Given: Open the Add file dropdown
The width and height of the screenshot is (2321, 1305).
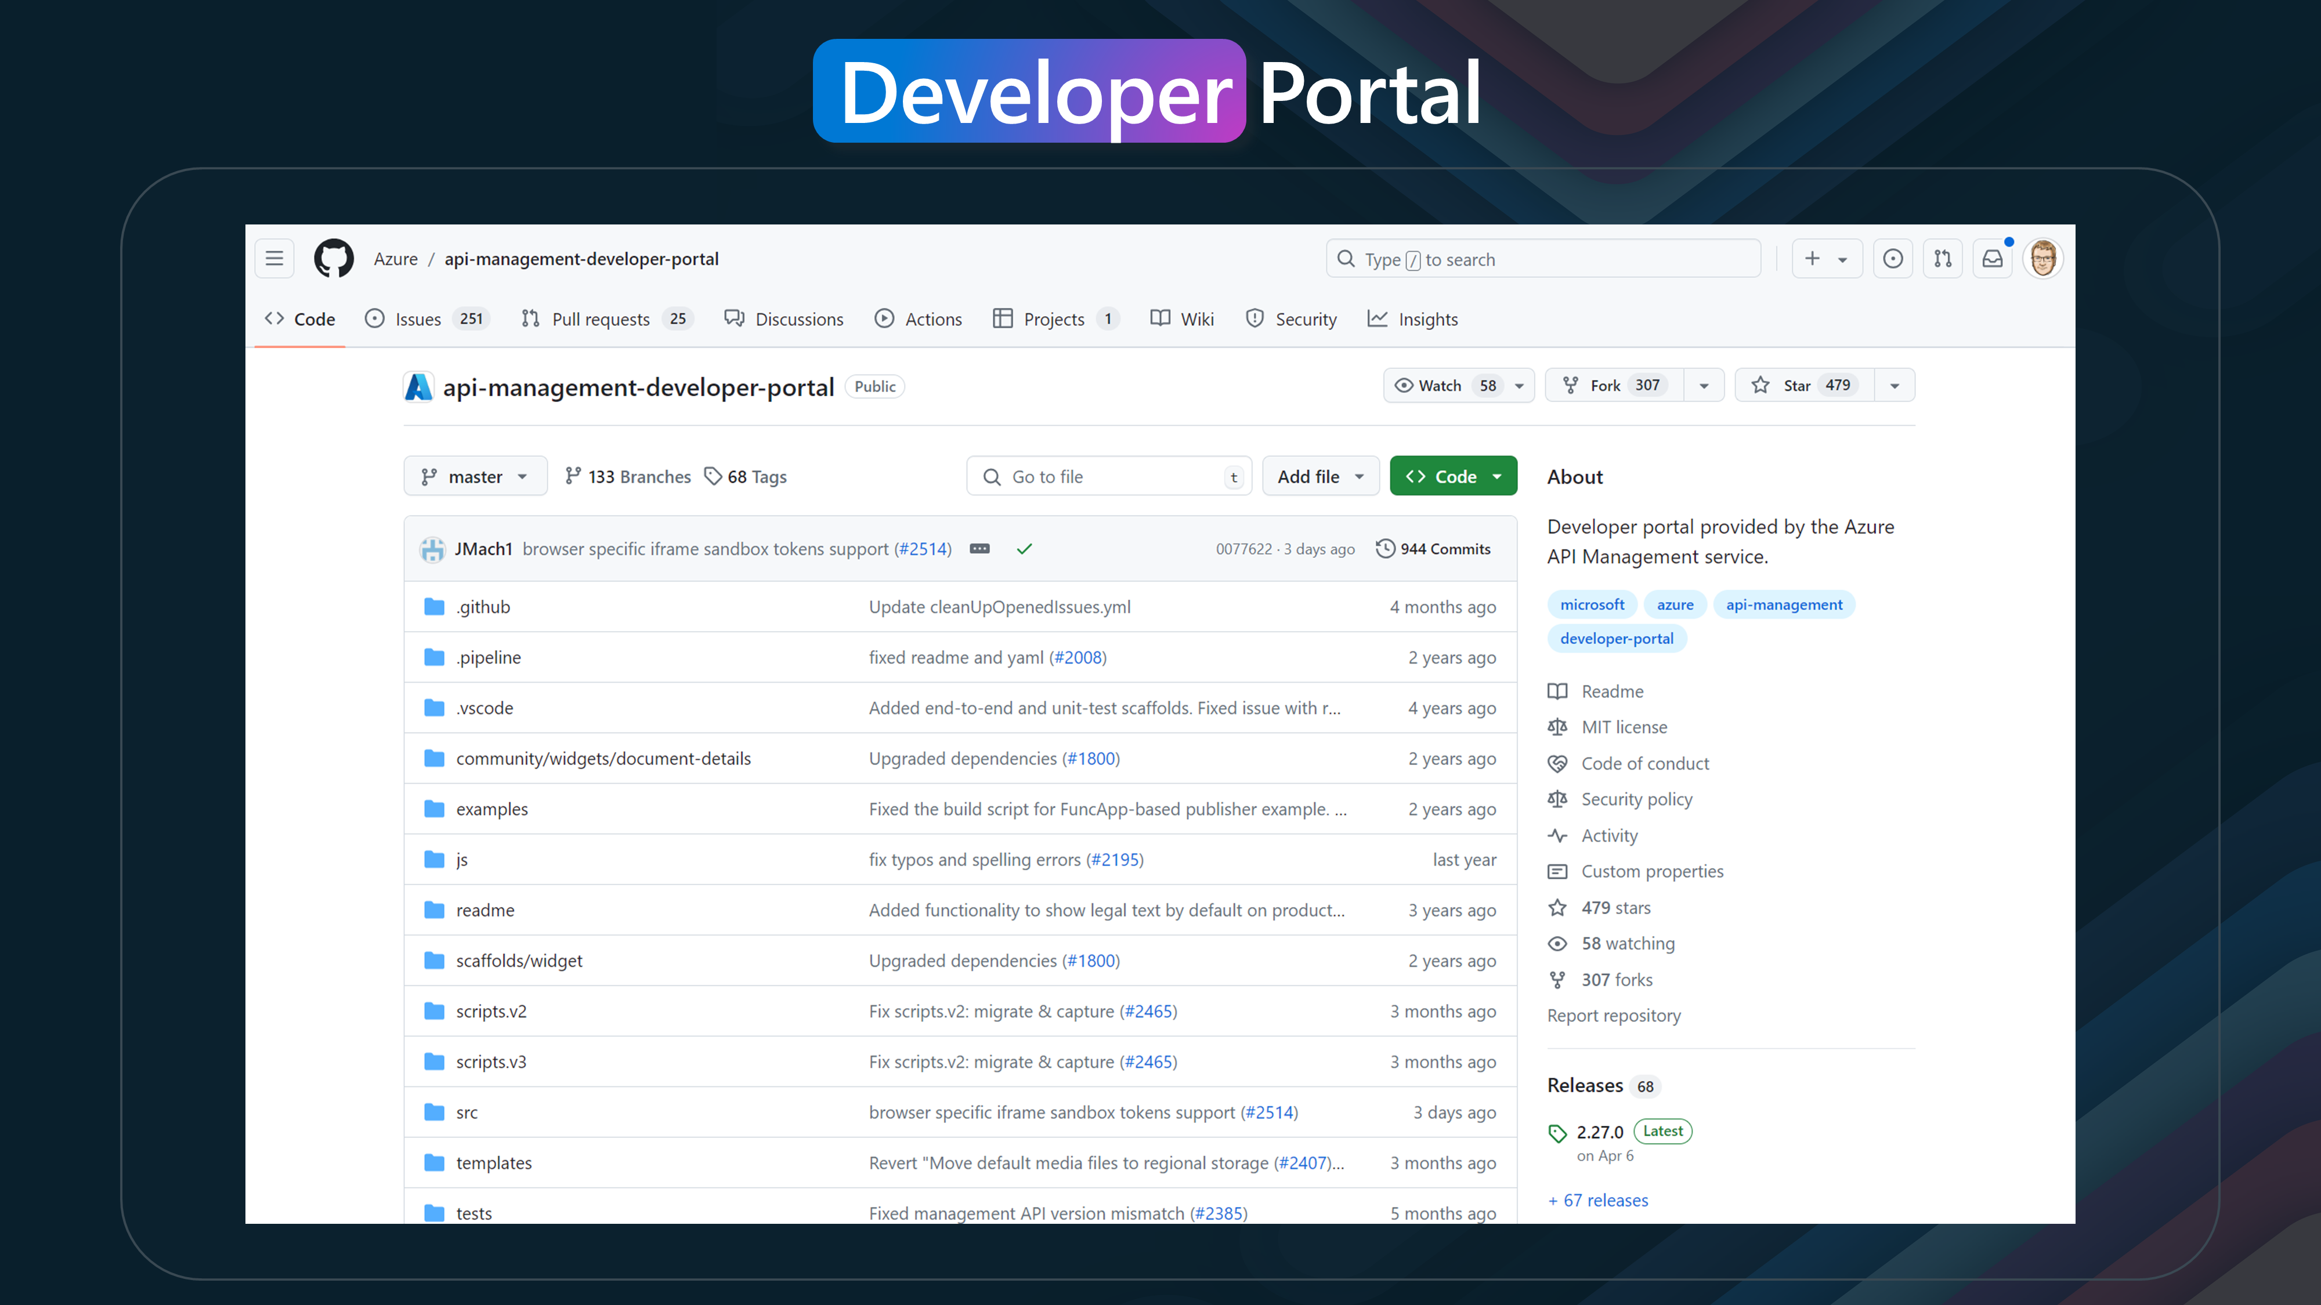Looking at the screenshot, I should 1321,476.
